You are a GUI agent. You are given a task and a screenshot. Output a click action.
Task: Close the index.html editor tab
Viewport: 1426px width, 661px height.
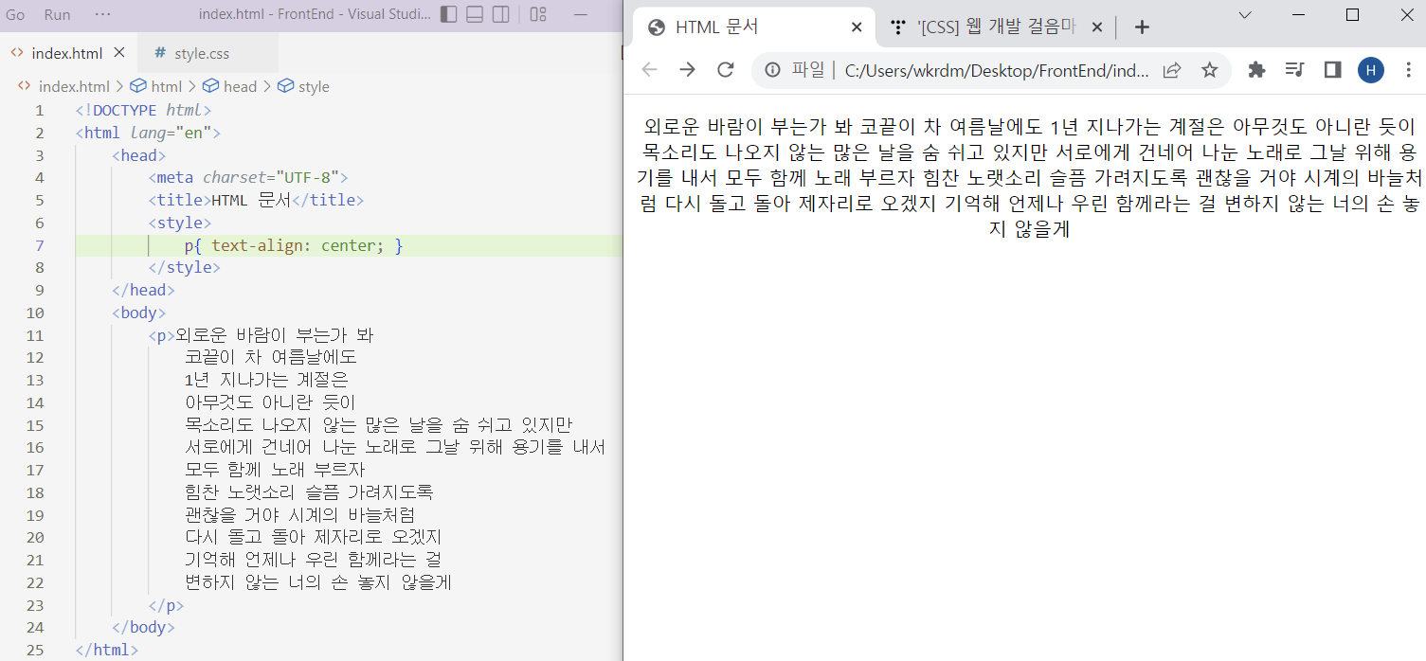pyautogui.click(x=119, y=52)
